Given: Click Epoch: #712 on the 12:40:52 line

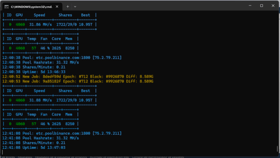Looking at the screenshot, I should 75,77.
